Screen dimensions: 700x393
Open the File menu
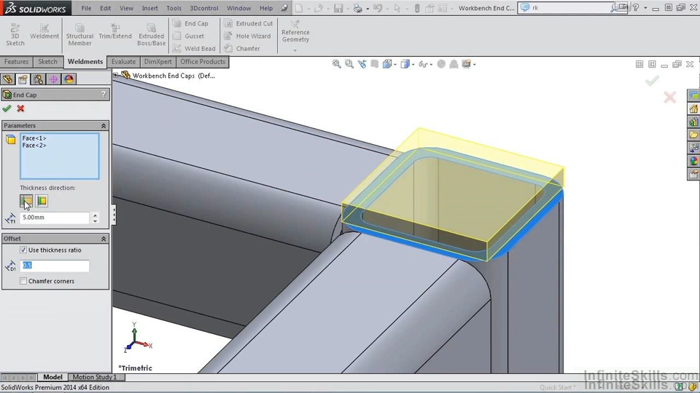click(86, 8)
